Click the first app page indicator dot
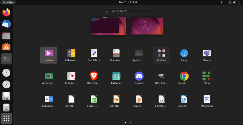 125,123
